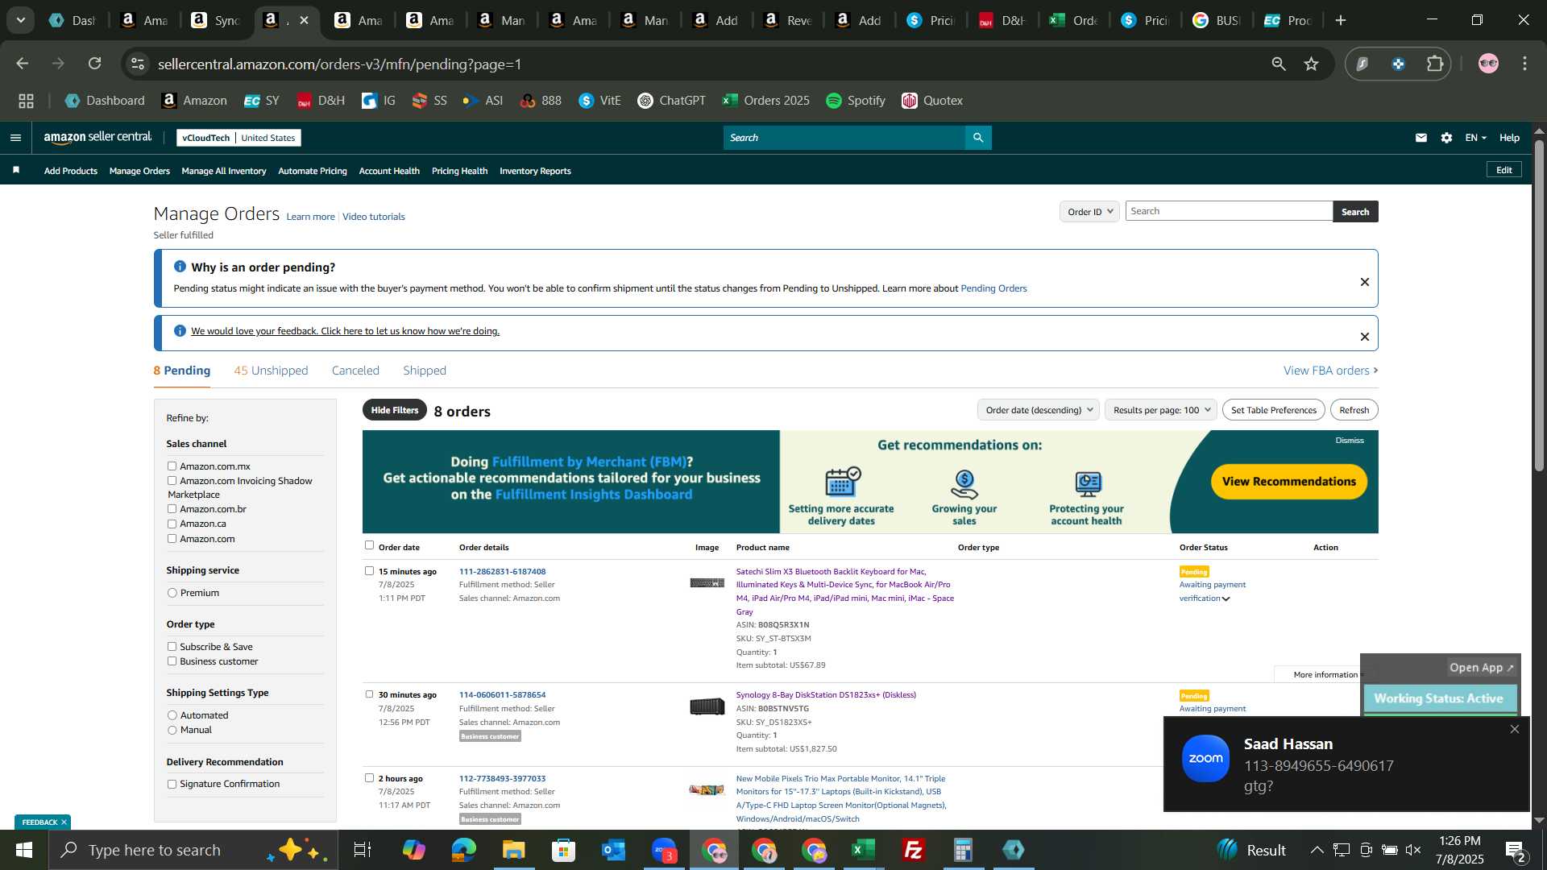Image resolution: width=1547 pixels, height=870 pixels.
Task: Open the tab search dropdown arrow in Chrome
Action: (21, 20)
